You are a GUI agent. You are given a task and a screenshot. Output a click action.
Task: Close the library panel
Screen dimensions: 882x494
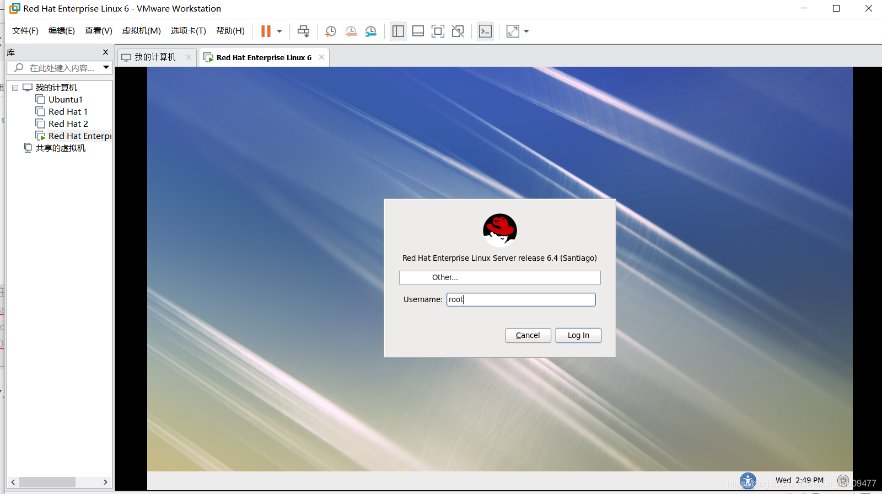[x=106, y=52]
